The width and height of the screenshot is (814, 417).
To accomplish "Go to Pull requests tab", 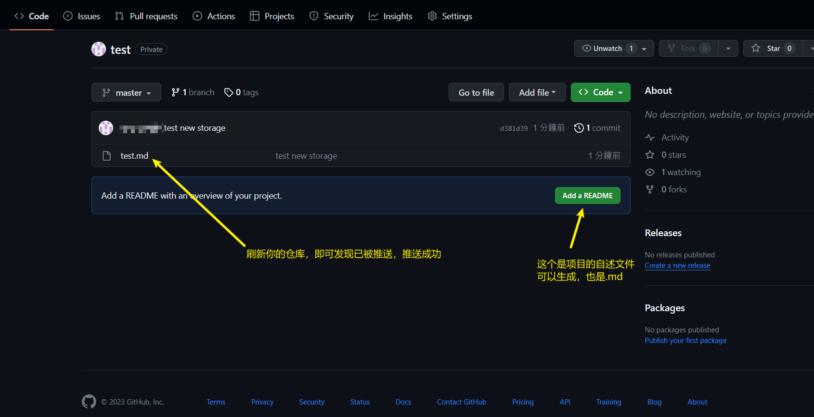I will (x=146, y=16).
